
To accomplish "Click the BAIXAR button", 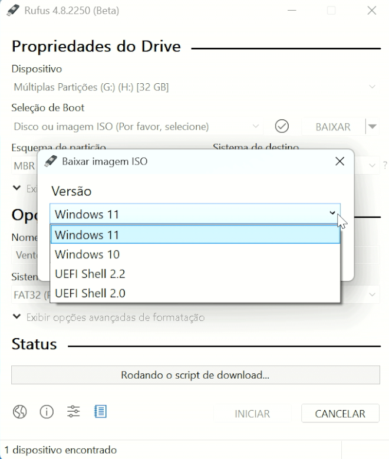I will [x=333, y=127].
